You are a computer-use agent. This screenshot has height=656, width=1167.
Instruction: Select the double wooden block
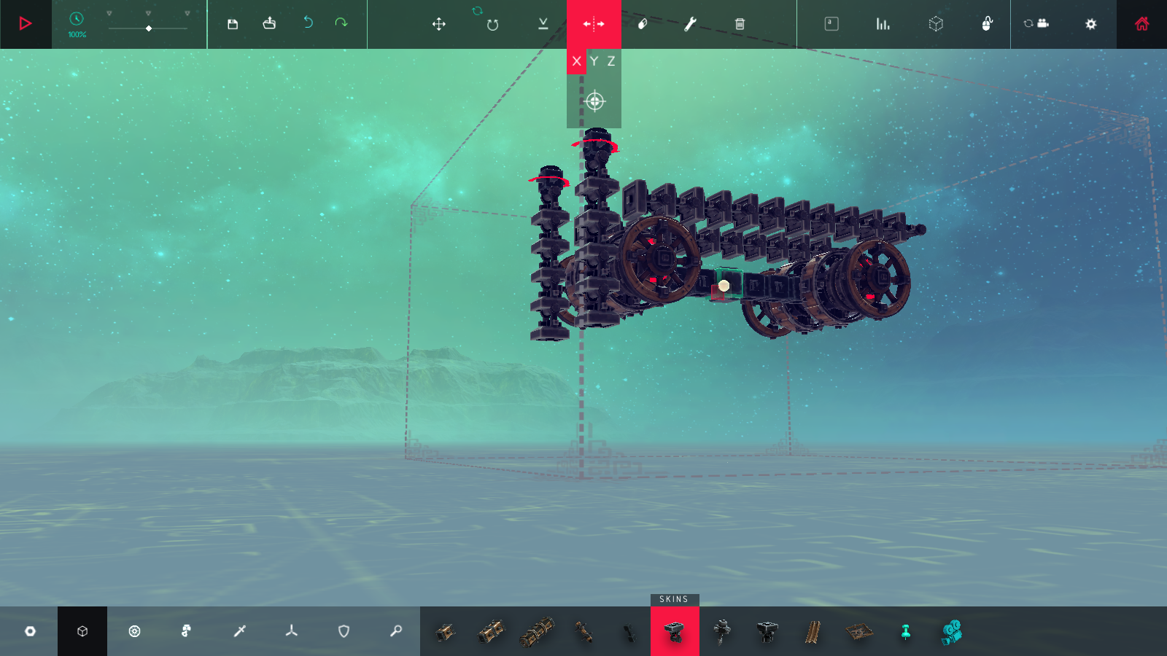492,632
